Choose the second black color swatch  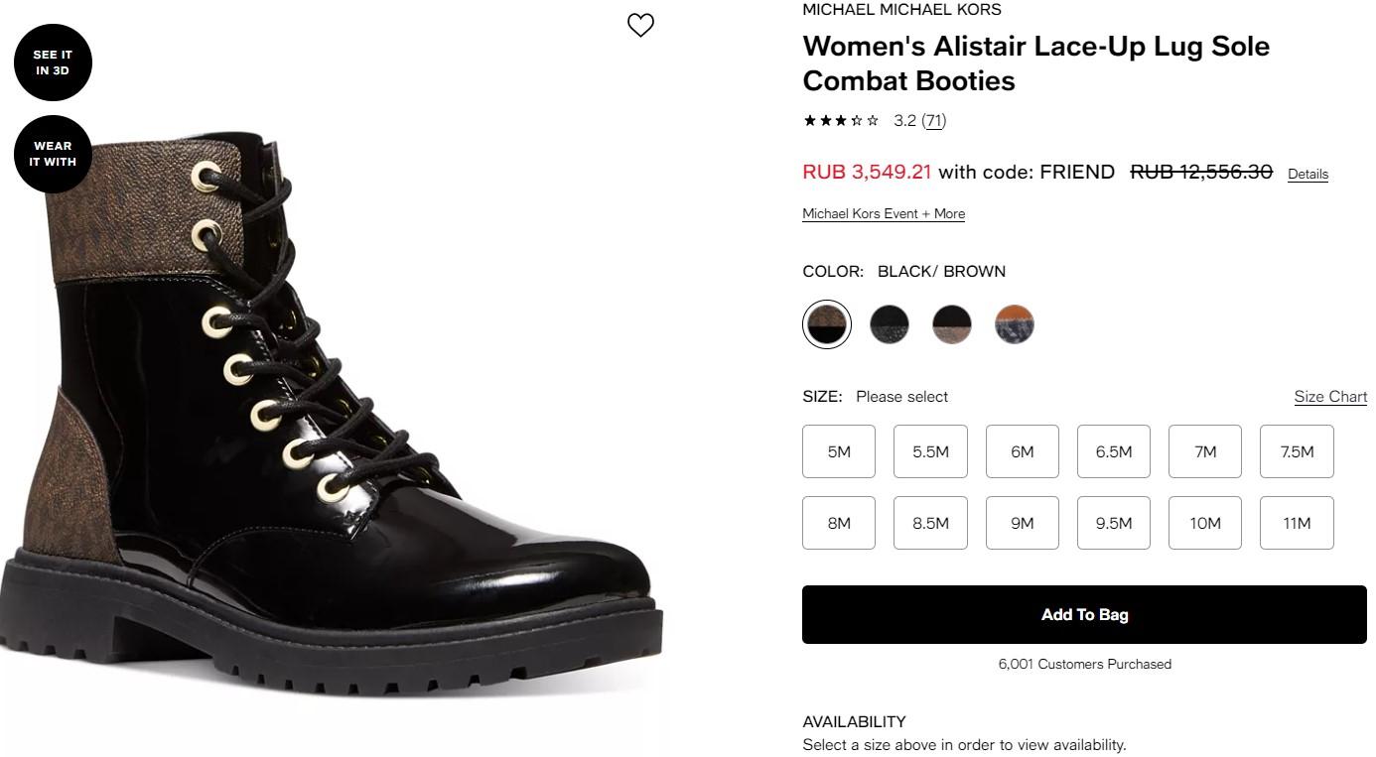(x=890, y=324)
